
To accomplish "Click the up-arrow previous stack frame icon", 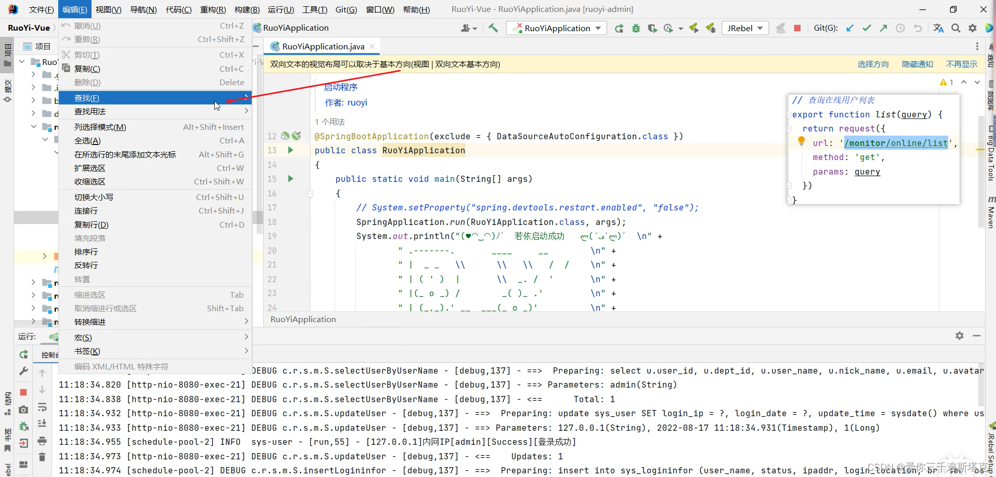I will pyautogui.click(x=42, y=373).
